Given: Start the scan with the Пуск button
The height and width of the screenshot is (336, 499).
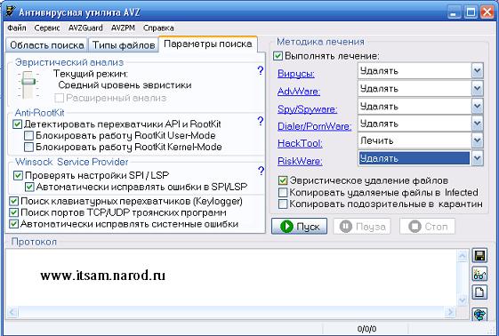Looking at the screenshot, I should (299, 227).
